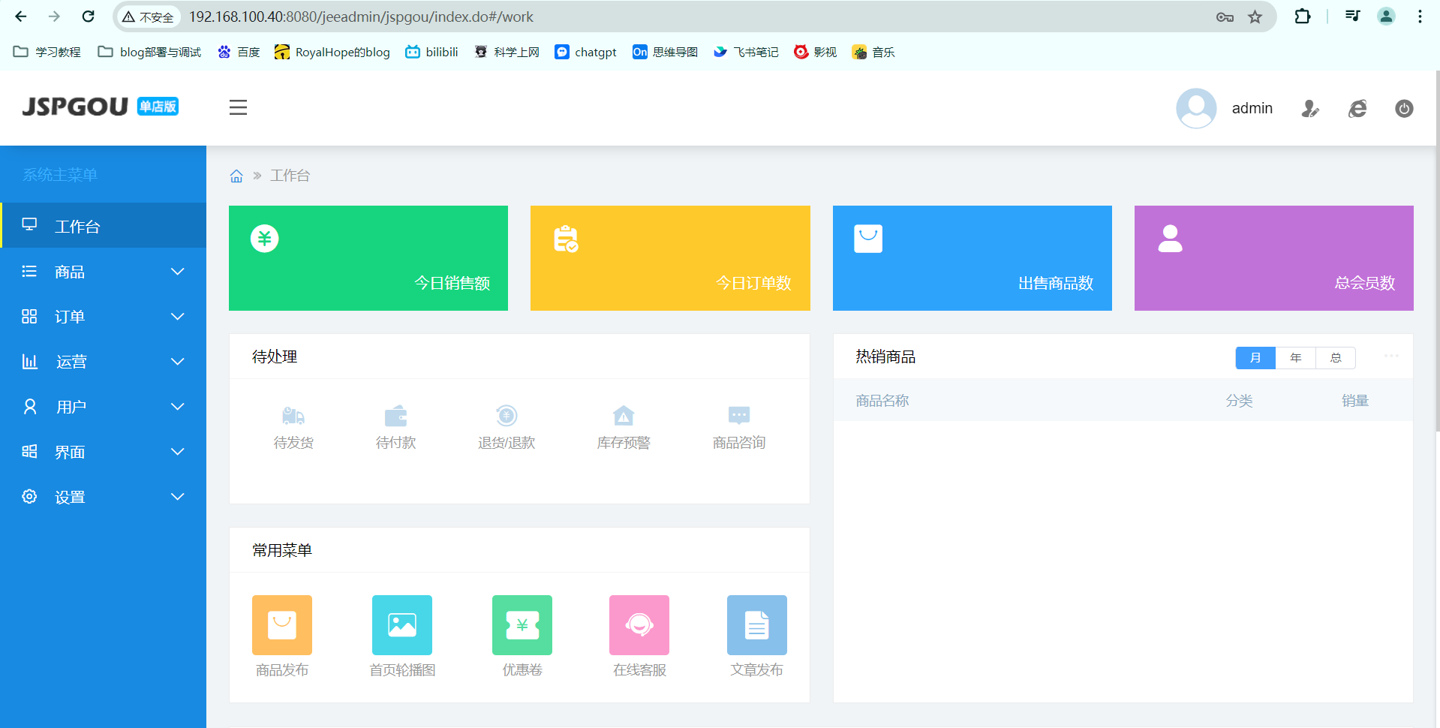Open the 商品发布 shortcut icon
The width and height of the screenshot is (1440, 728).
click(281, 625)
